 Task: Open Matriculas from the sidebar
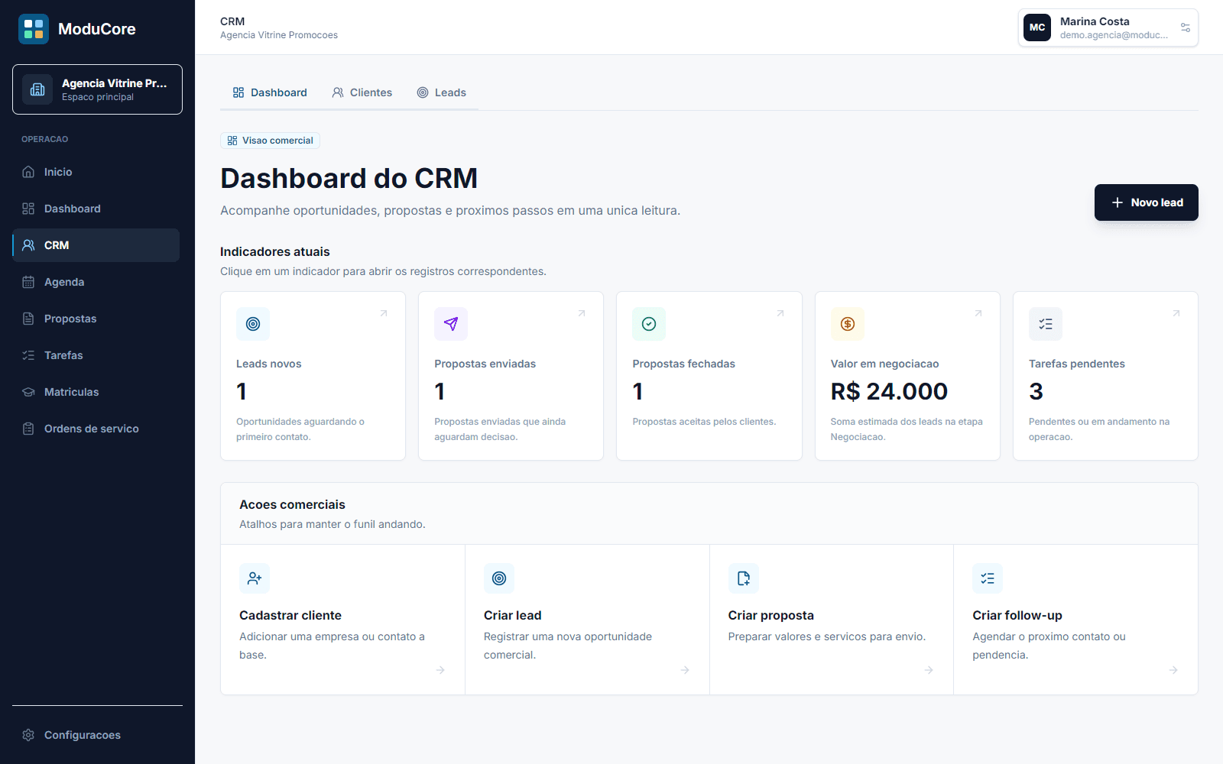[96, 392]
